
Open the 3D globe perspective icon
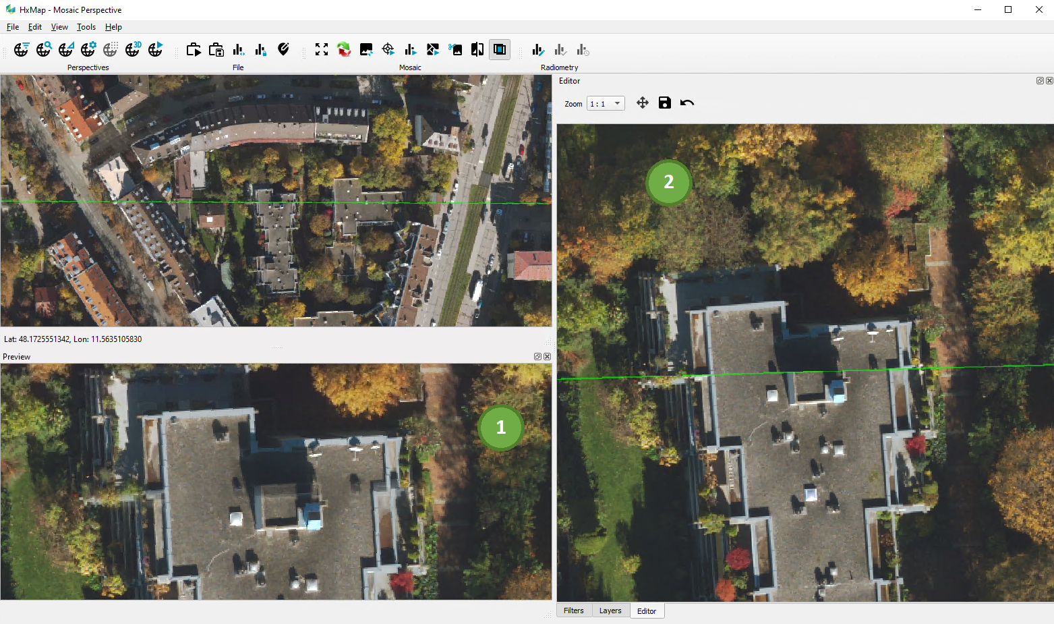point(133,49)
